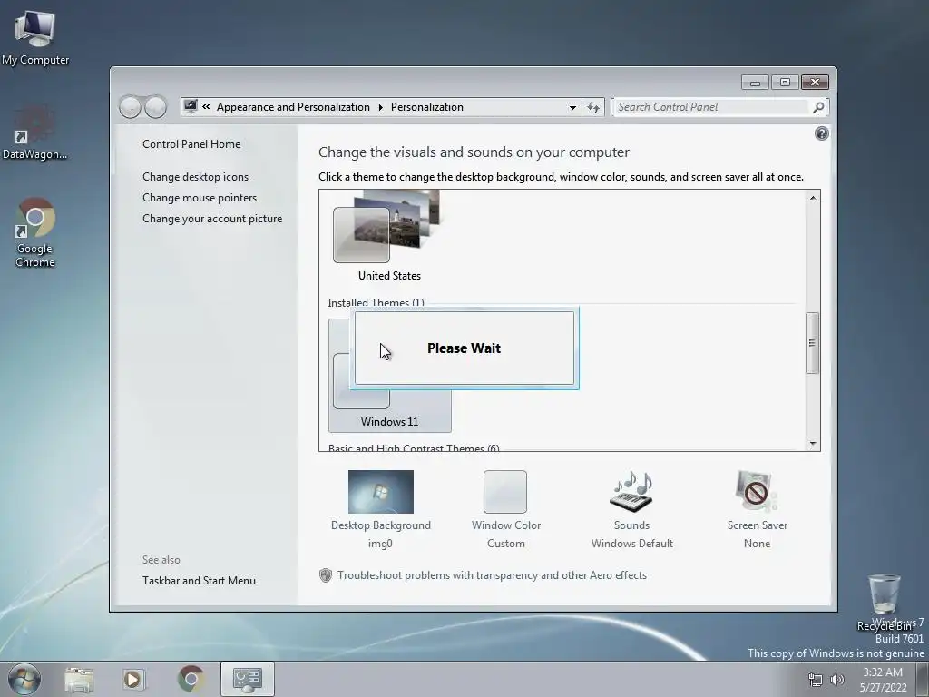Click the Show desktop strip
Screen dimensions: 929x697
923,679
